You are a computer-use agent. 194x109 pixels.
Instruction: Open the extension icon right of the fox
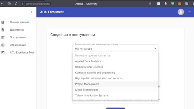(187, 4)
